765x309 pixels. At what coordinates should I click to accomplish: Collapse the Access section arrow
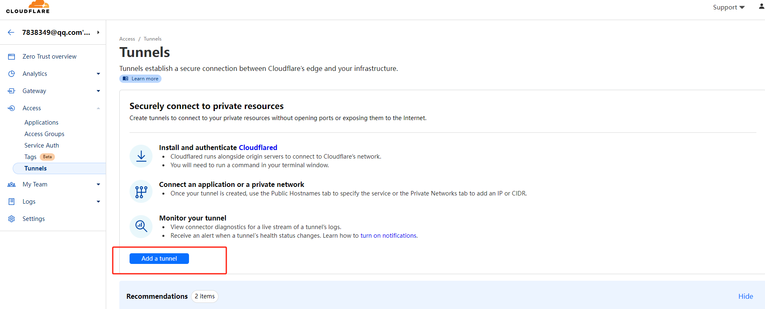pos(98,108)
